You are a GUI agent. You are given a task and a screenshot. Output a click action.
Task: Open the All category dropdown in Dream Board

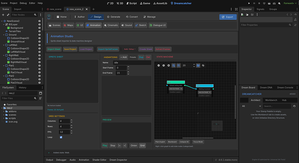point(251,106)
